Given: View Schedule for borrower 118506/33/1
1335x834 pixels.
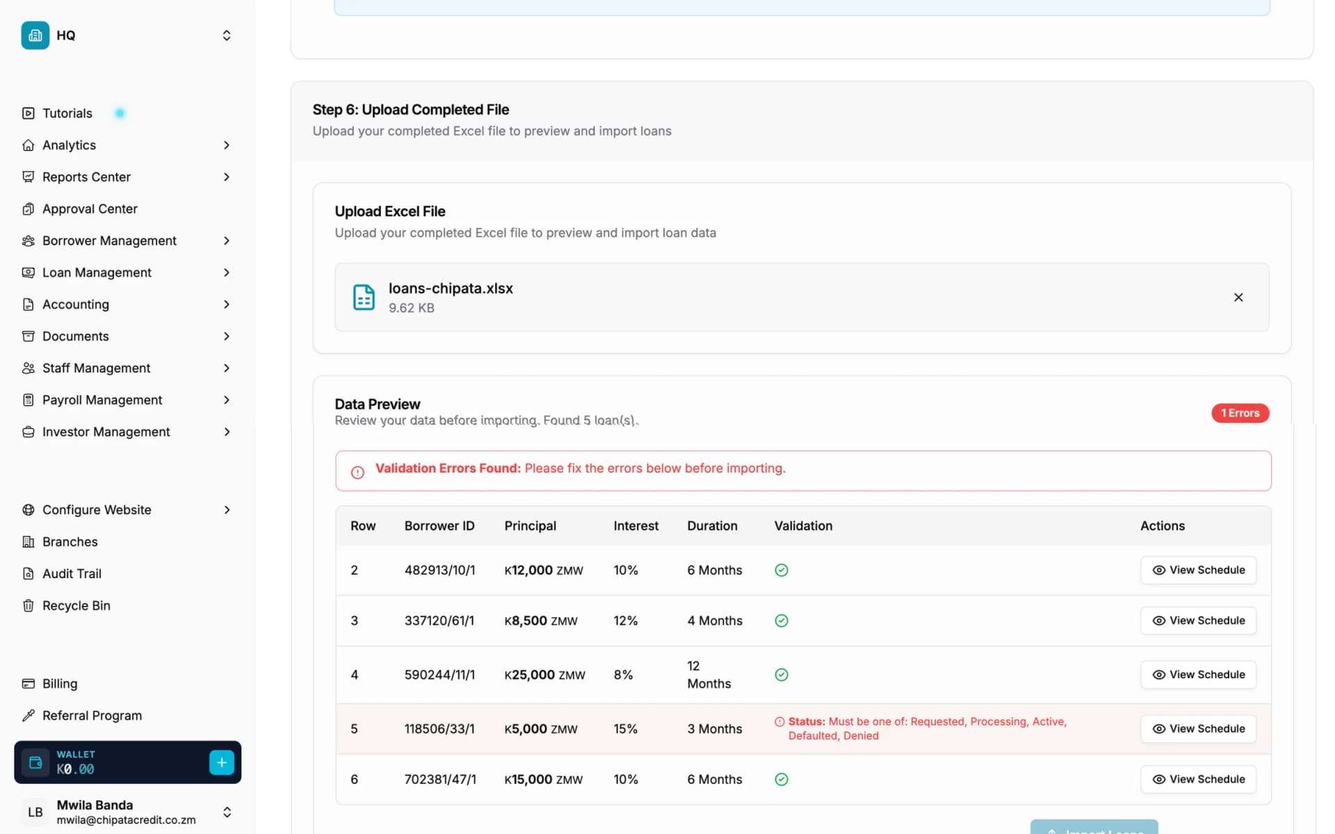Looking at the screenshot, I should point(1198,729).
